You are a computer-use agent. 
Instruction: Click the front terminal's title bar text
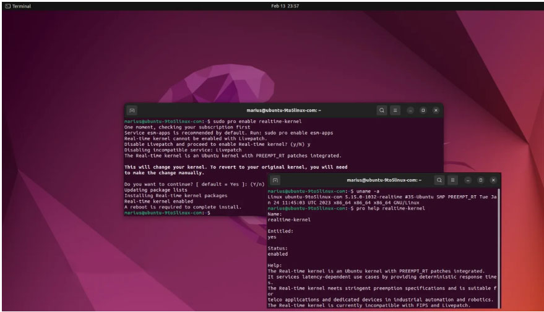(384, 180)
